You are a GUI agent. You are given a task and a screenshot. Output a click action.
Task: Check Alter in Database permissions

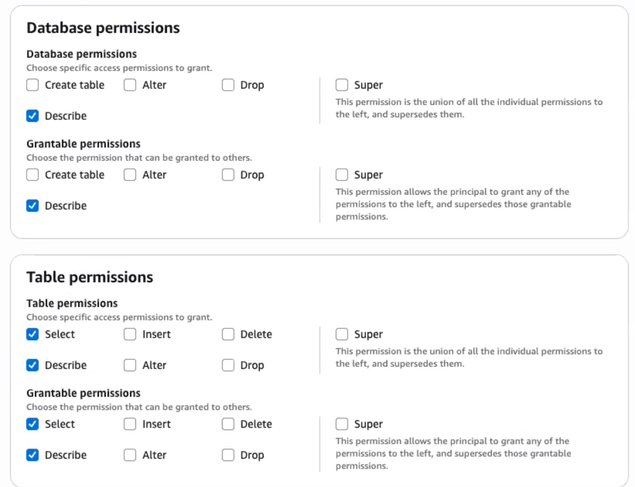click(130, 85)
